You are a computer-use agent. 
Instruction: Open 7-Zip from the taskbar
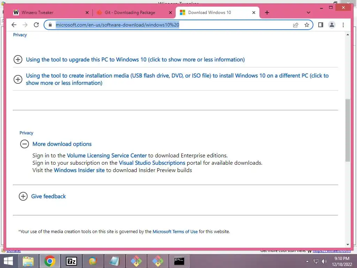[x=71, y=261]
